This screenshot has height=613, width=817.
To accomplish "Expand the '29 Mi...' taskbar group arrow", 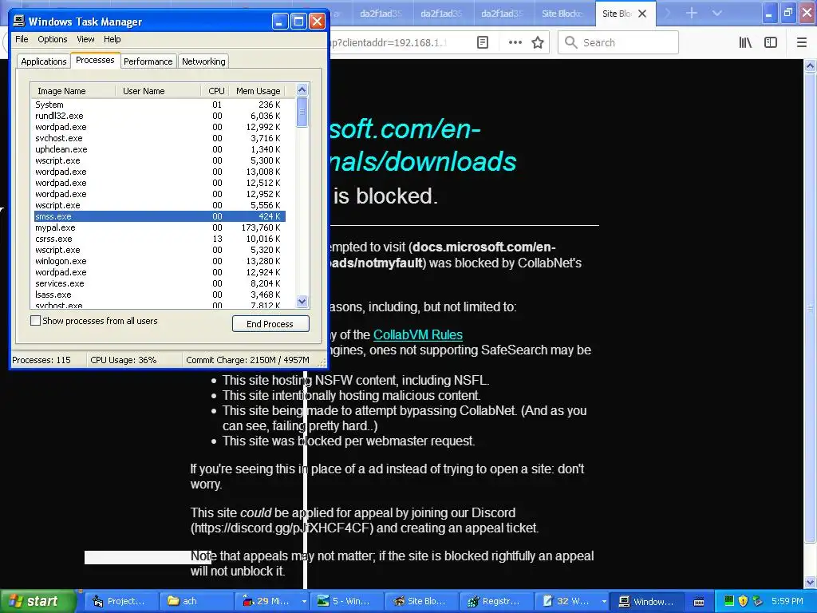I will pyautogui.click(x=304, y=602).
